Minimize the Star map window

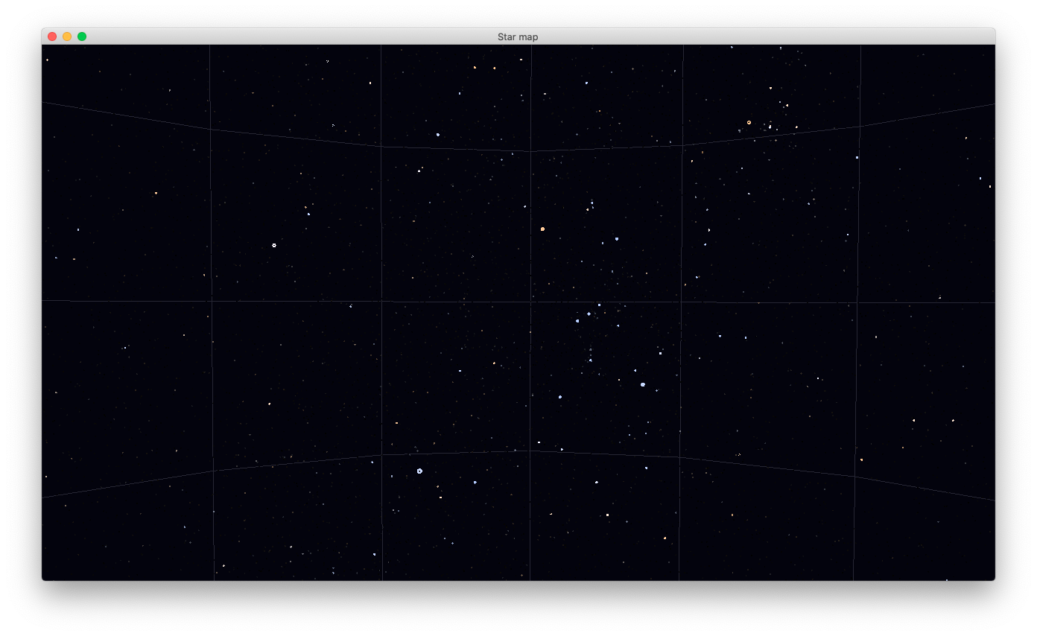pyautogui.click(x=67, y=36)
